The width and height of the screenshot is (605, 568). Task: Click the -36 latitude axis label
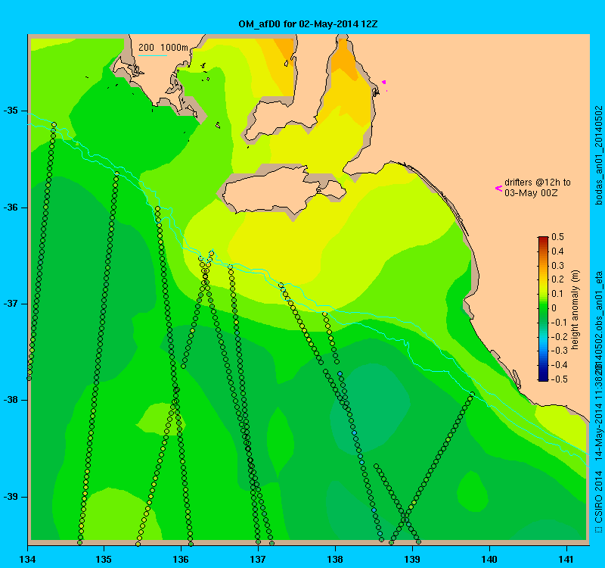11,207
